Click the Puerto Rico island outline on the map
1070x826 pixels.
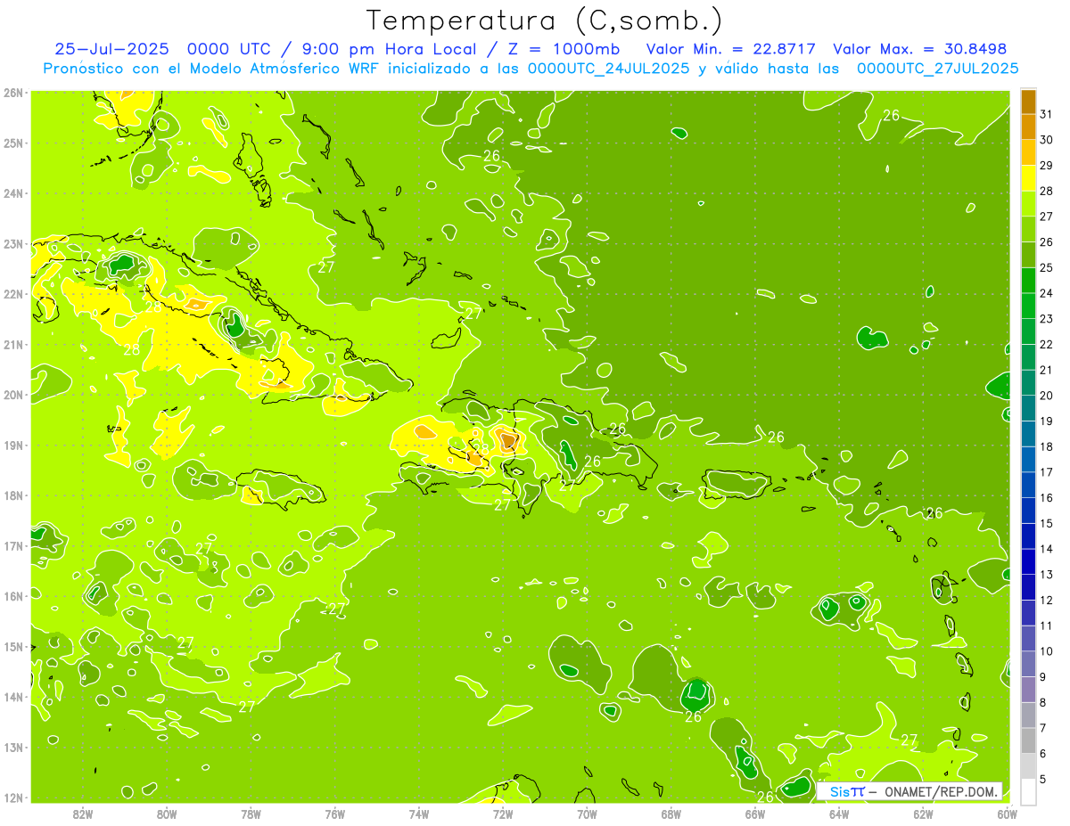737,484
